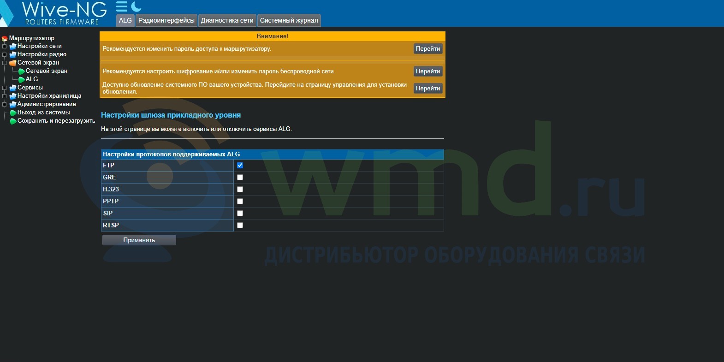Click green icon beside Сохранить и перезагрузить
The height and width of the screenshot is (362, 724).
pyautogui.click(x=13, y=121)
